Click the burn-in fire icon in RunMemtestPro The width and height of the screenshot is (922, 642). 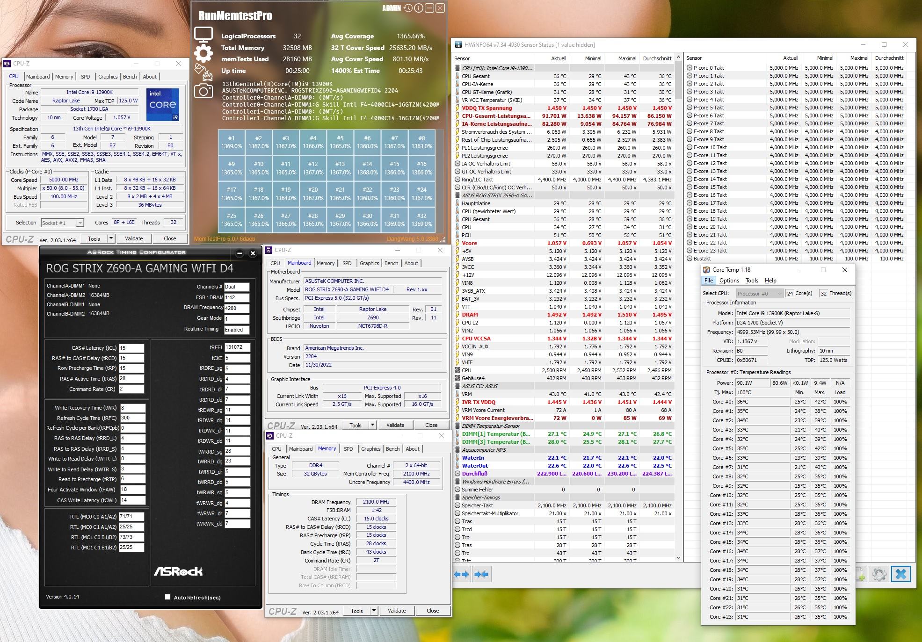click(203, 72)
